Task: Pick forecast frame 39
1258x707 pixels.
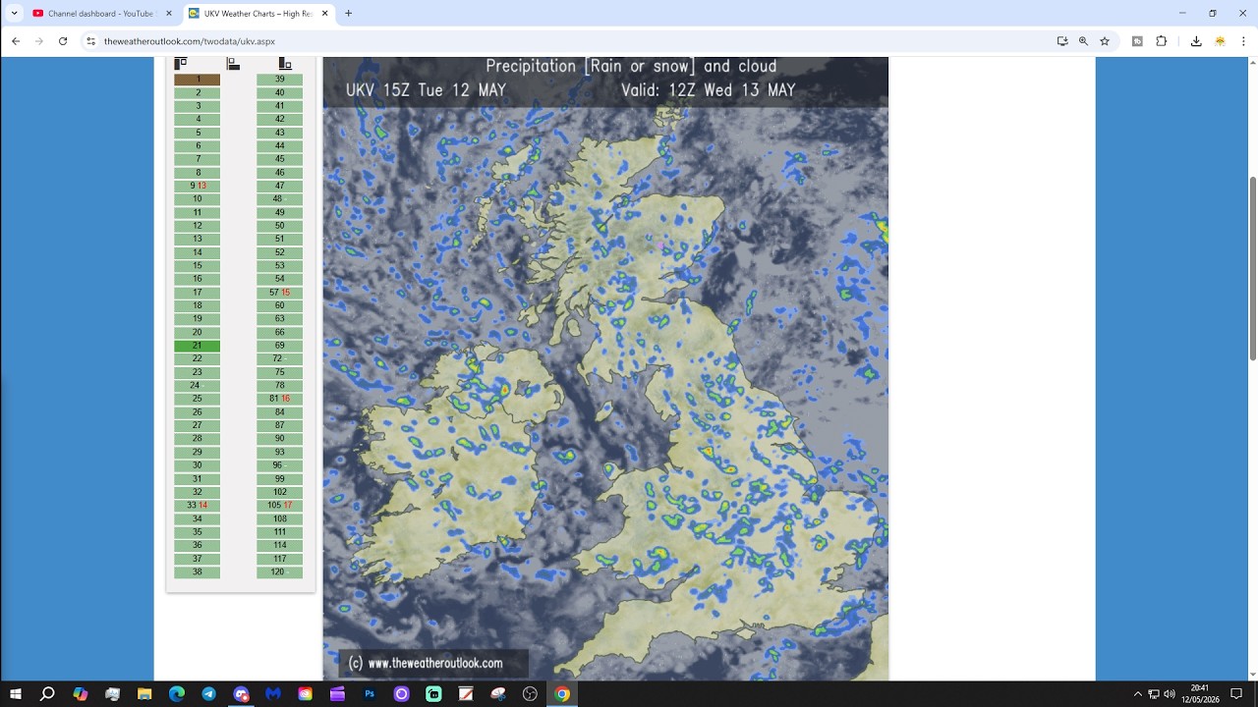Action: coord(280,80)
